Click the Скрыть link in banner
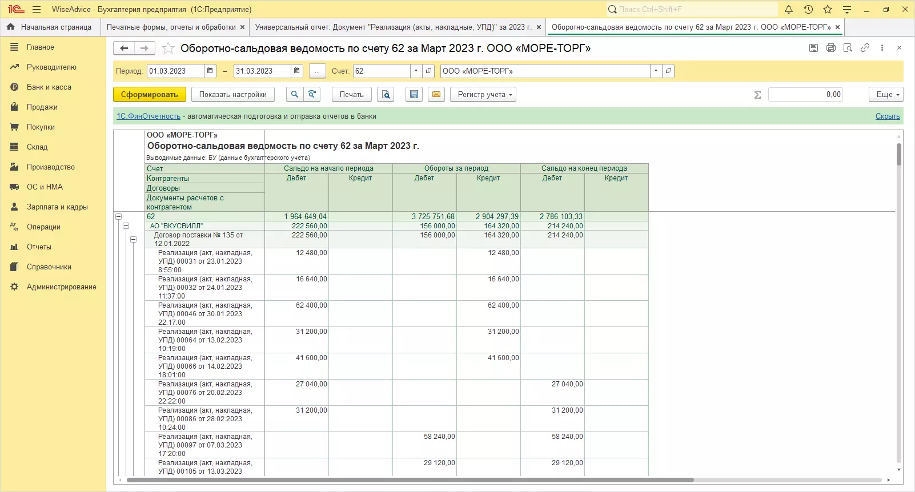Viewport: 915px width, 492px height. coord(887,116)
